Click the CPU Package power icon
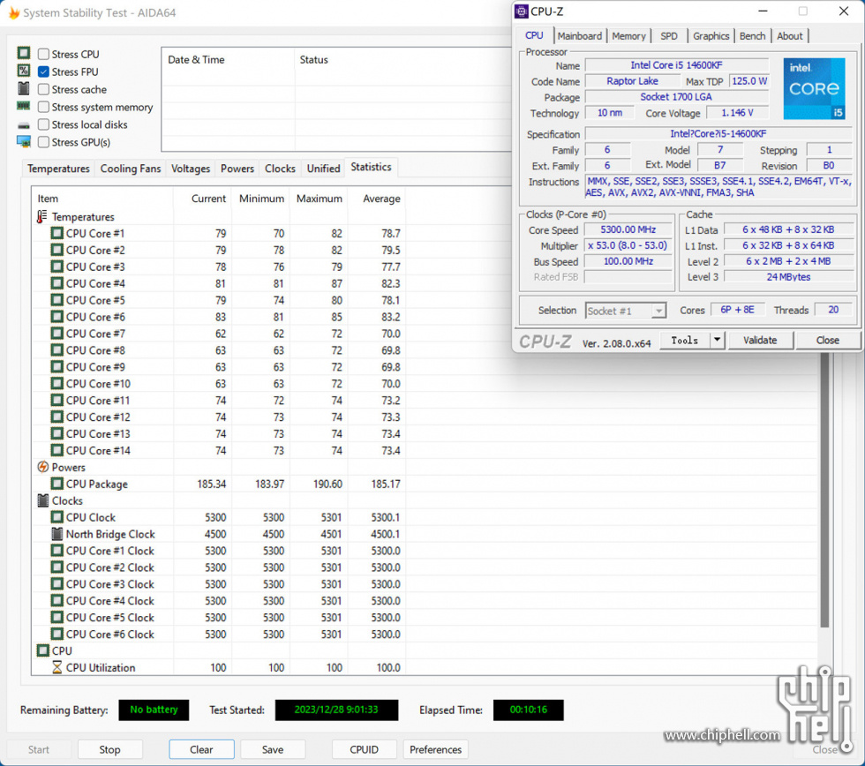This screenshot has width=865, height=766. tap(56, 484)
